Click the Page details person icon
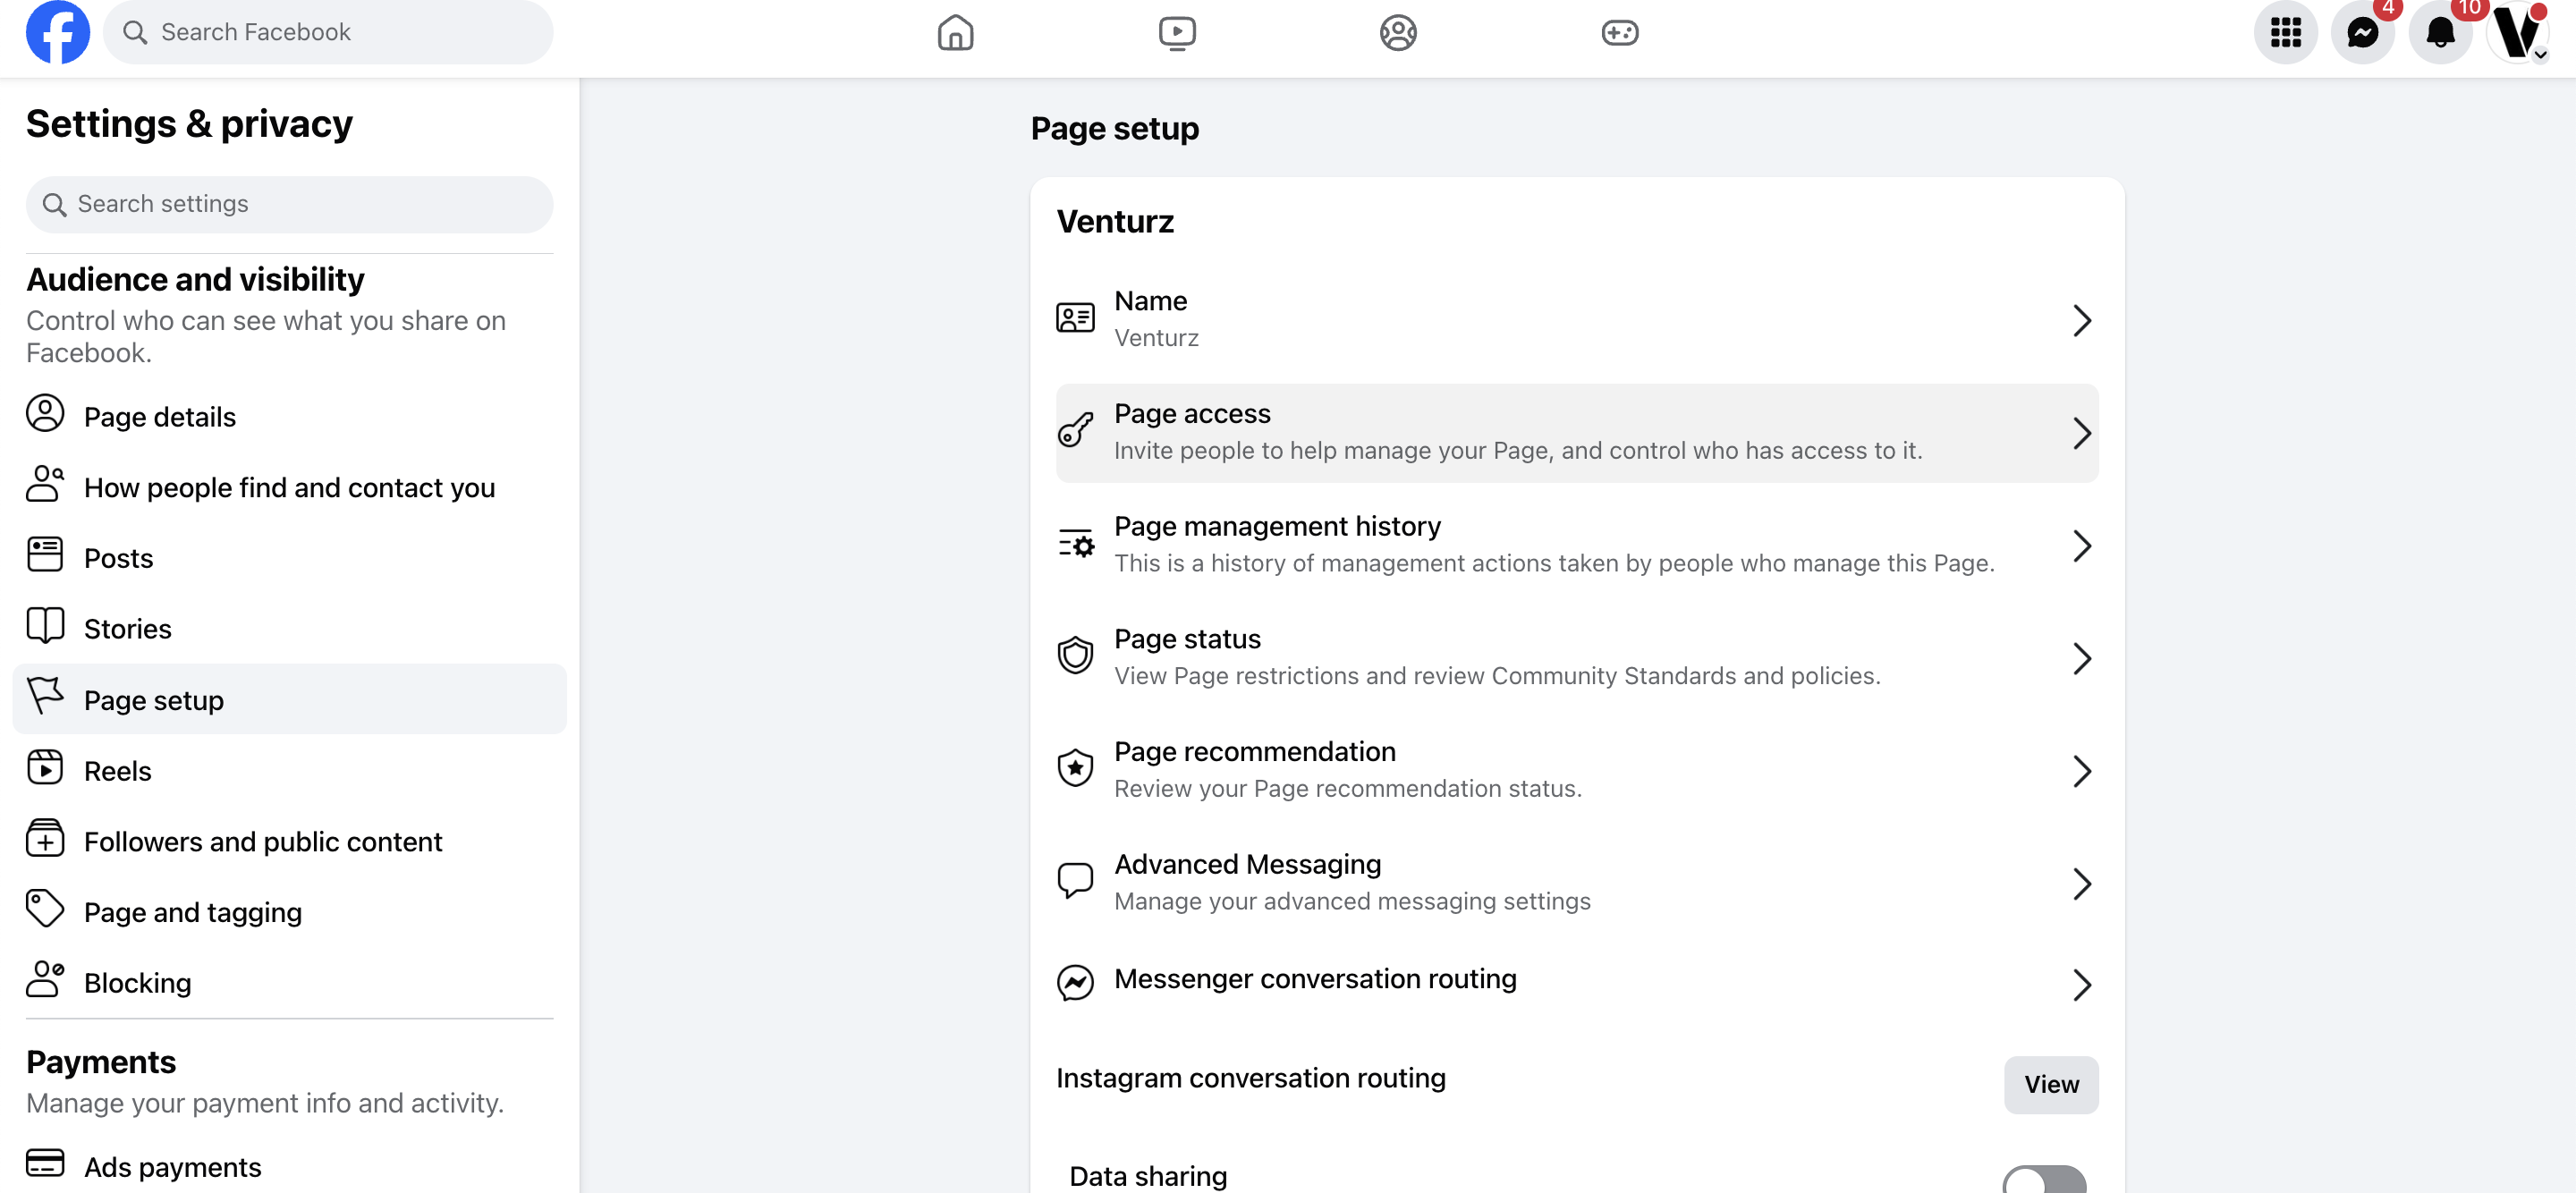This screenshot has width=2576, height=1193. (45, 414)
